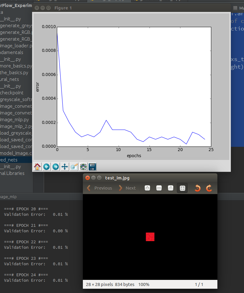This screenshot has width=244, height=293.
Task: Click the '1 / 1' image counter
Action: click(199, 284)
